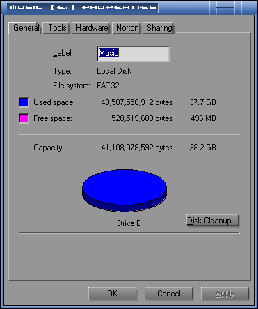Click the Label caption text

tap(63, 53)
